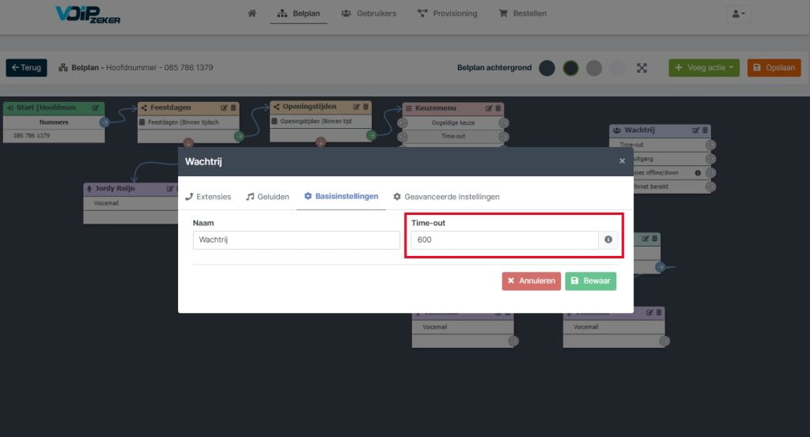
Task: Click the Time-out input field showing 600
Action: click(x=505, y=240)
